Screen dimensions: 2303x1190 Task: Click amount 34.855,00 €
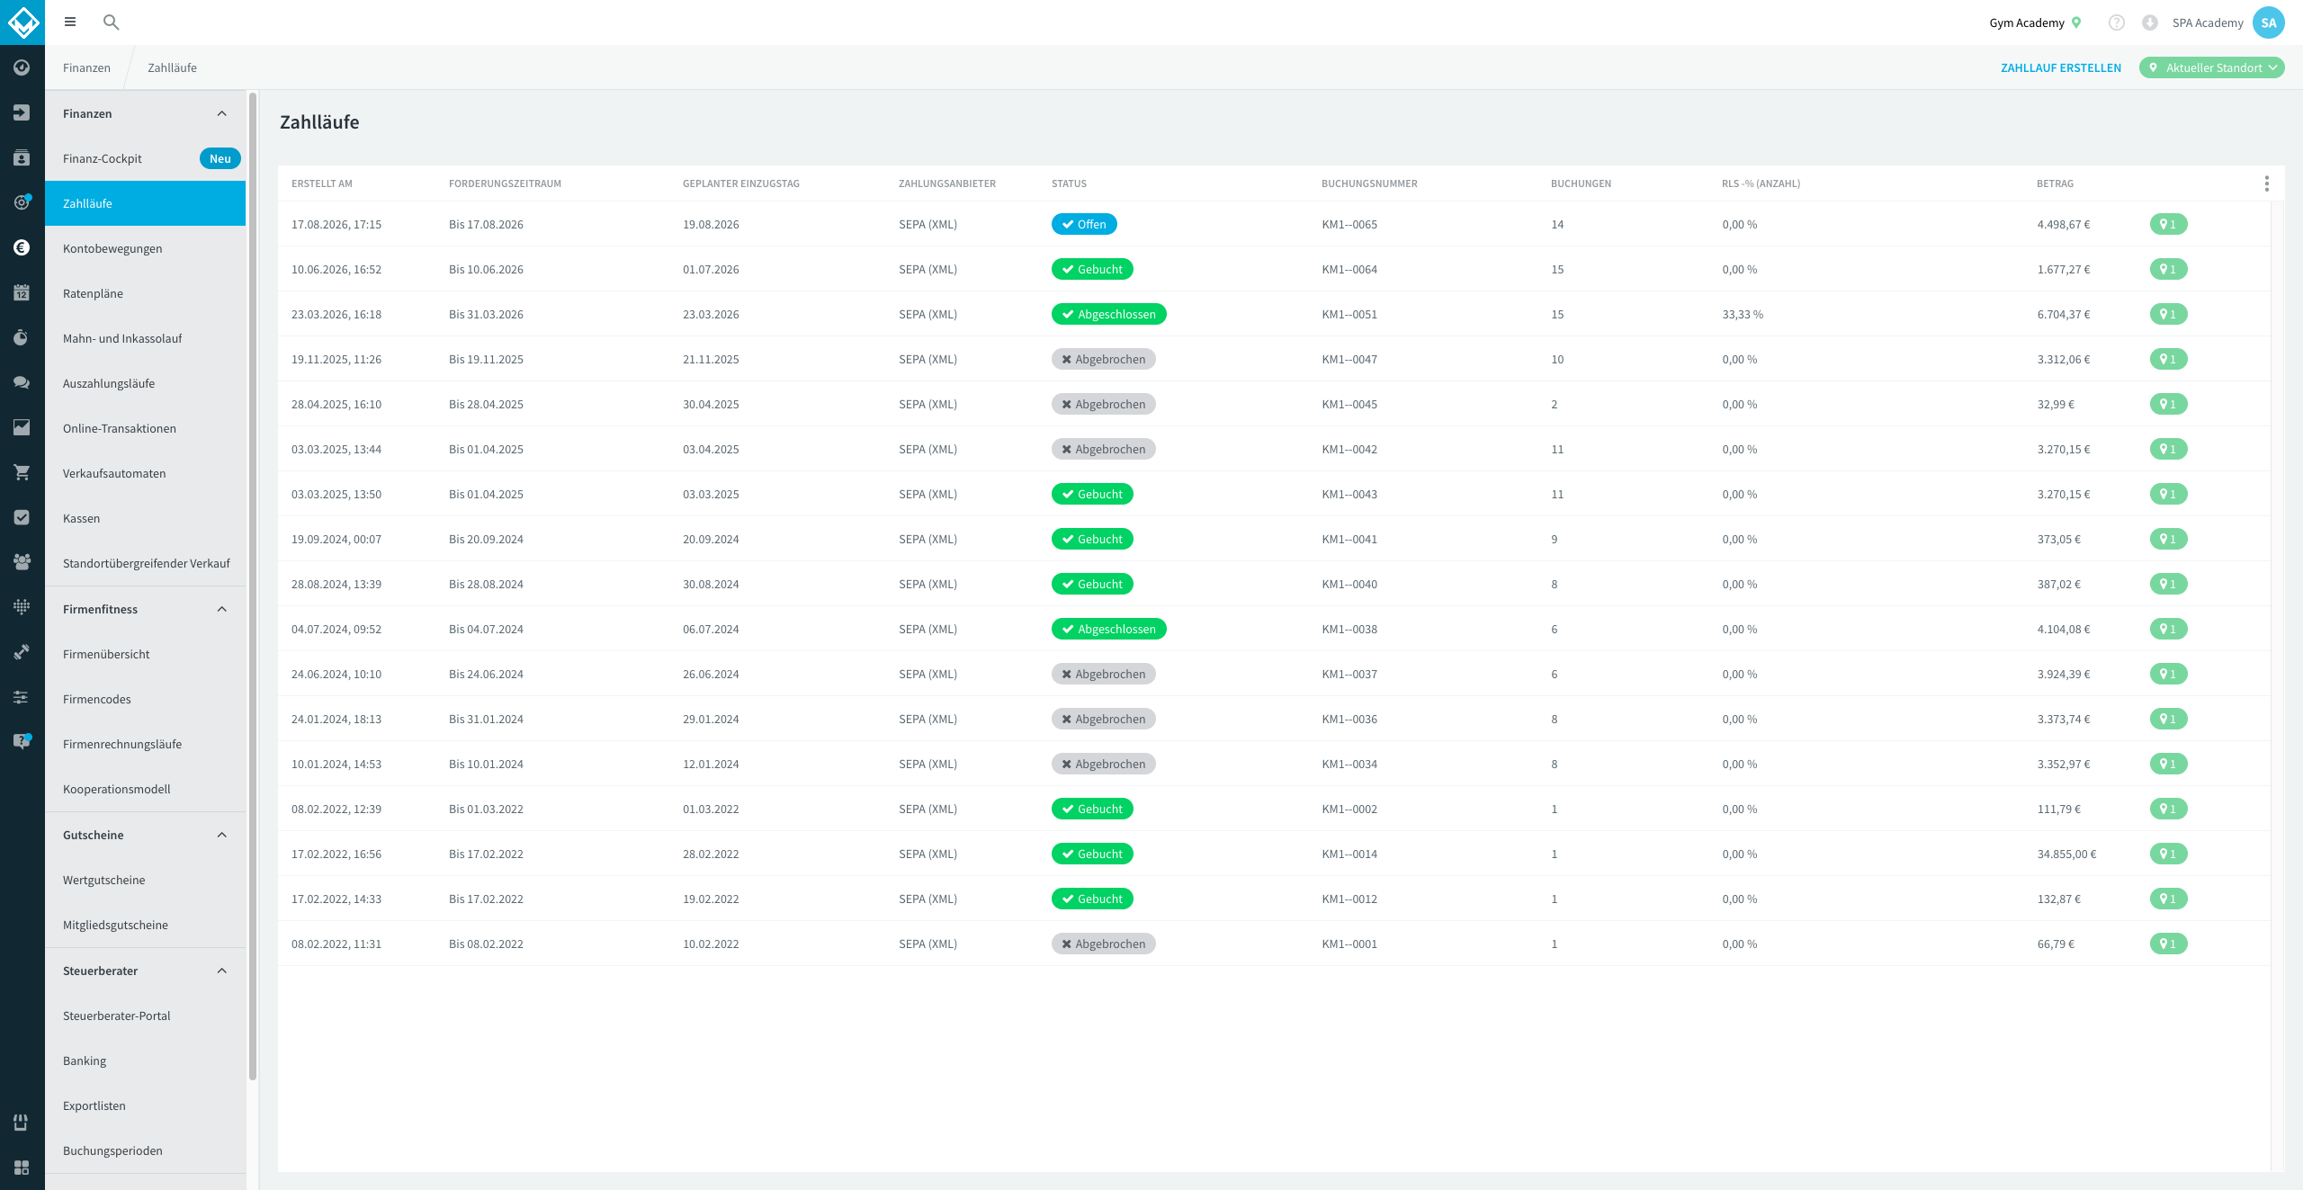click(x=2066, y=854)
